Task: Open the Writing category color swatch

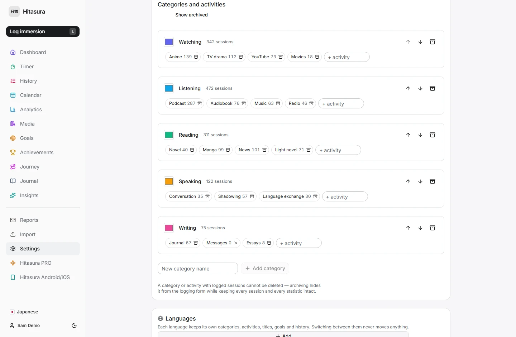Action: 169,228
